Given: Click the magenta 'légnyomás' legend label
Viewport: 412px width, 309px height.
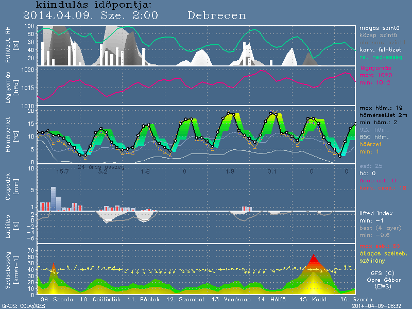Looking at the screenshot, I should [376, 68].
